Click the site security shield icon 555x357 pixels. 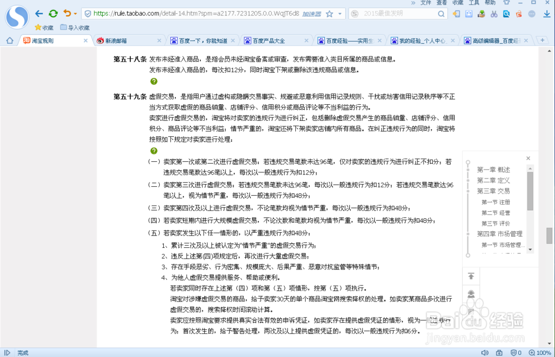click(x=88, y=14)
